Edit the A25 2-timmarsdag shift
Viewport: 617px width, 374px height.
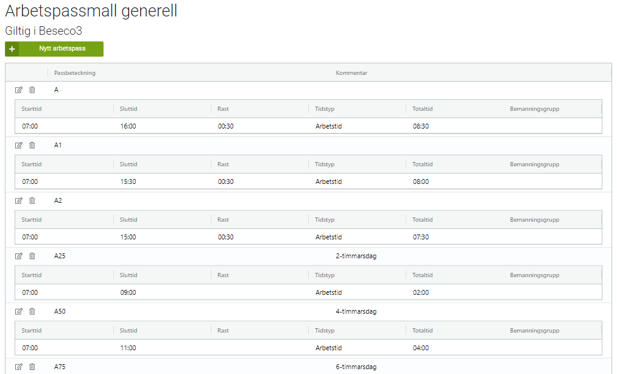click(x=19, y=256)
